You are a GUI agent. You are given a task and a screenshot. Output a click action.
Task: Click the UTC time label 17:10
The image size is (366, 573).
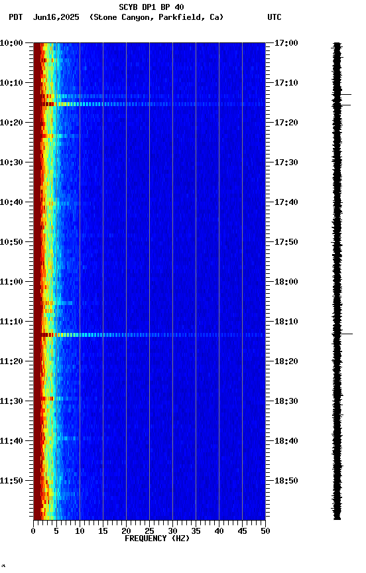(286, 83)
